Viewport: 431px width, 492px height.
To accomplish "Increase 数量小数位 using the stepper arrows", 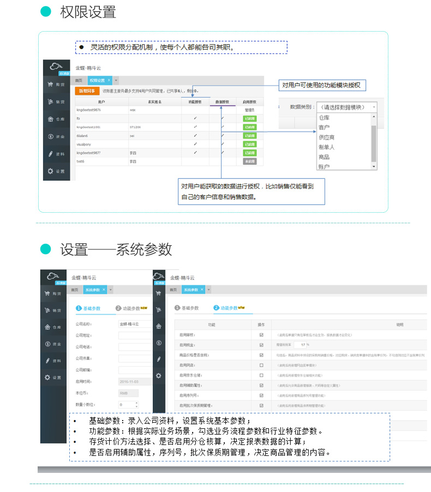I will point(136,403).
